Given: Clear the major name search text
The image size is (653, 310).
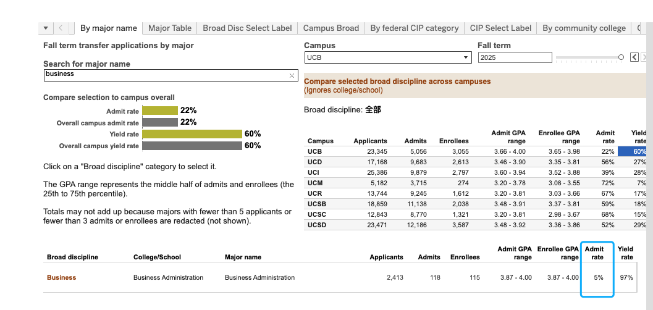Looking at the screenshot, I should click(292, 75).
